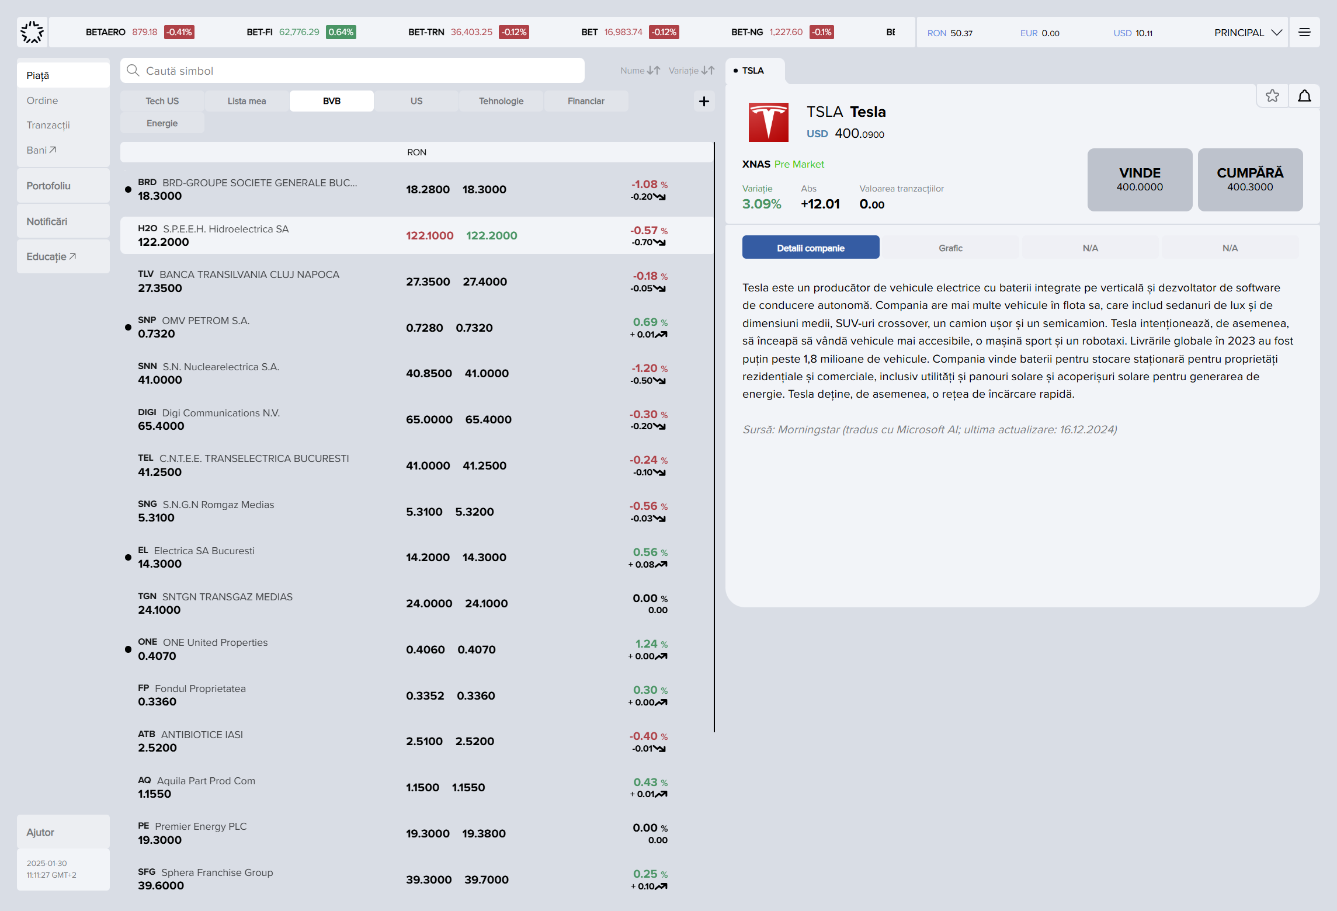Select the Detalii companie tab

click(811, 248)
